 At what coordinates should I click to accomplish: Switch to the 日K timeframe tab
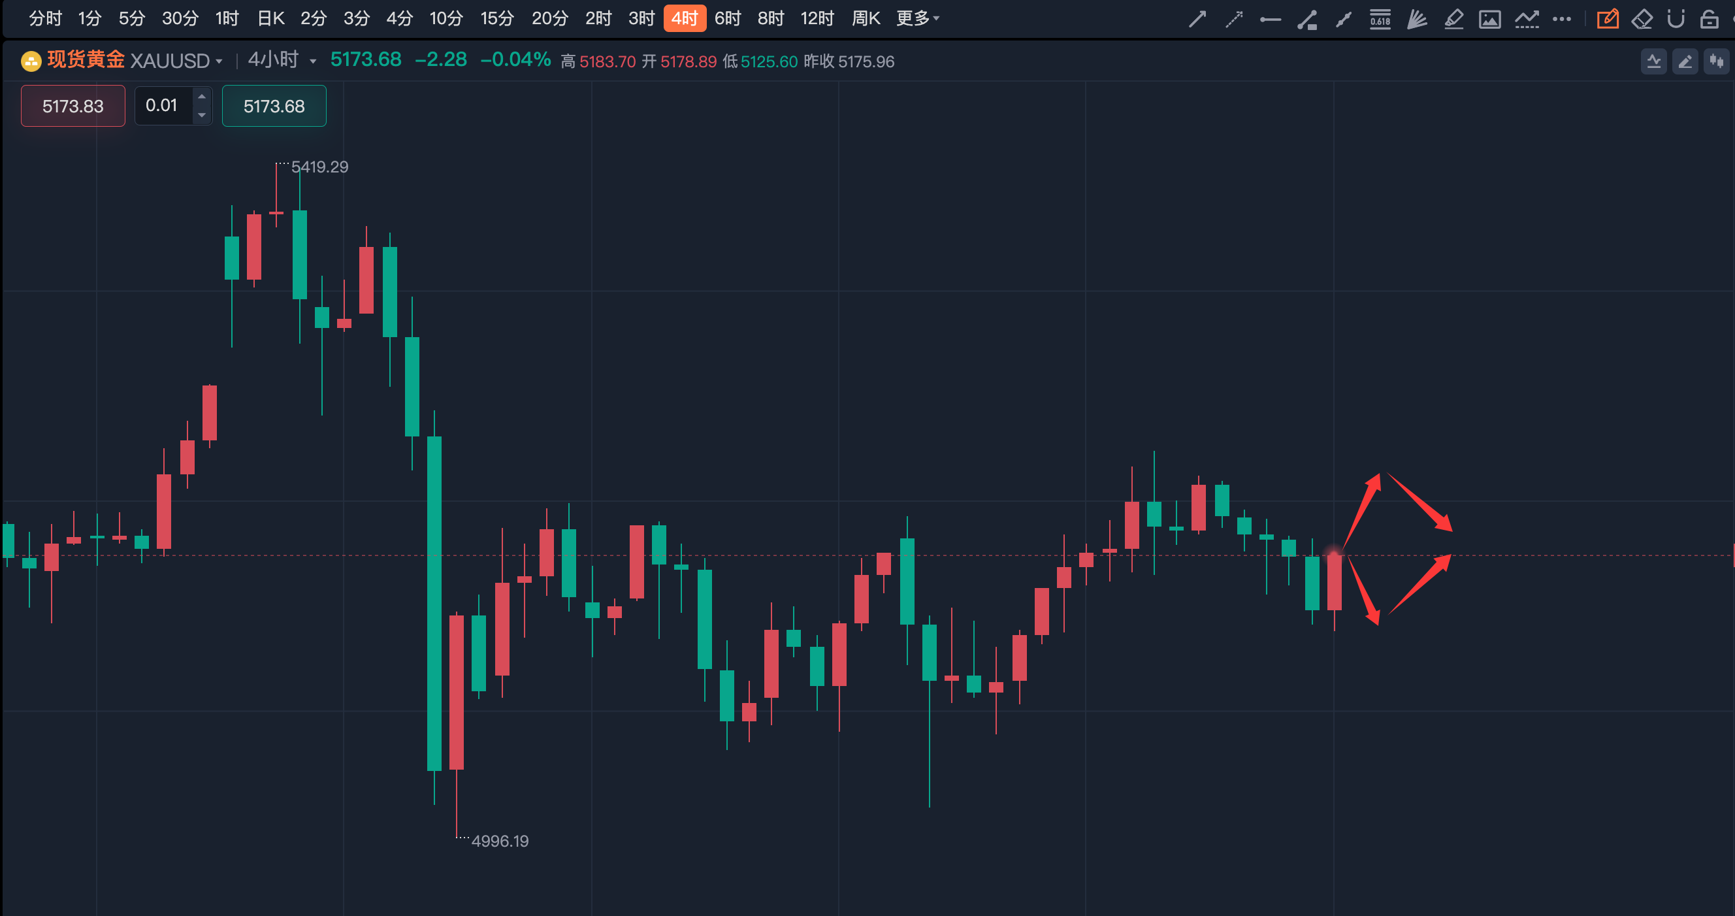coord(270,18)
